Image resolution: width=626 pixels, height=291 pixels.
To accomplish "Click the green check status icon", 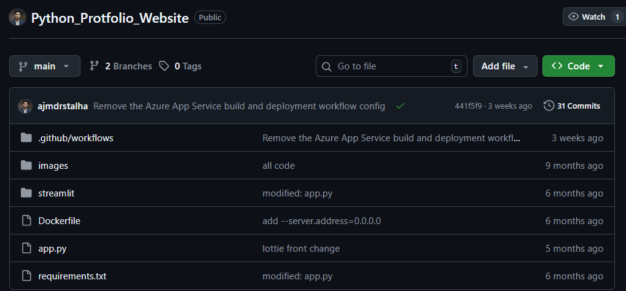I will [x=400, y=106].
